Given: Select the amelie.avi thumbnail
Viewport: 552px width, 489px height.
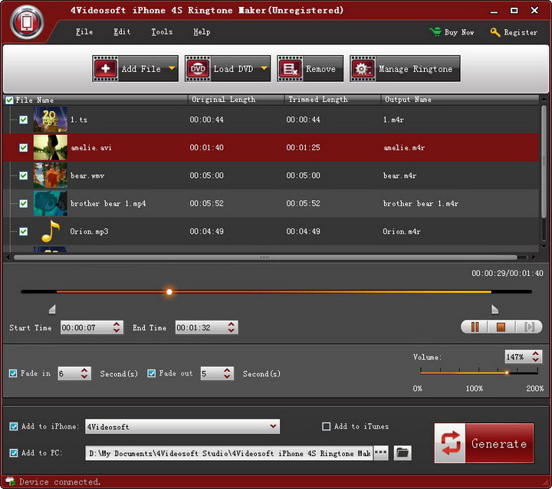Looking at the screenshot, I should [51, 147].
